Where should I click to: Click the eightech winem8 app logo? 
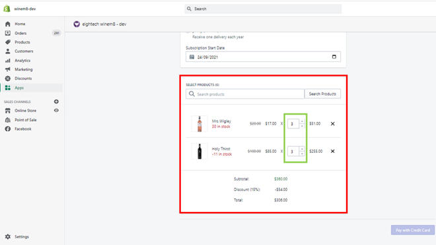(x=77, y=24)
